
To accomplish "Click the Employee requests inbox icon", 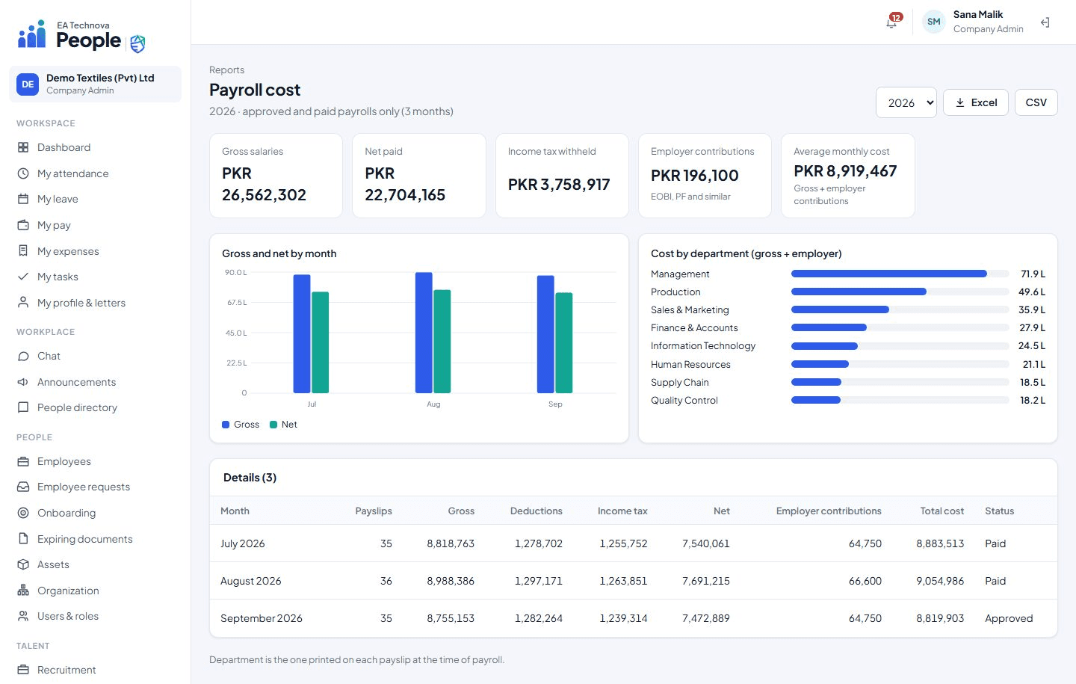I will coord(23,487).
